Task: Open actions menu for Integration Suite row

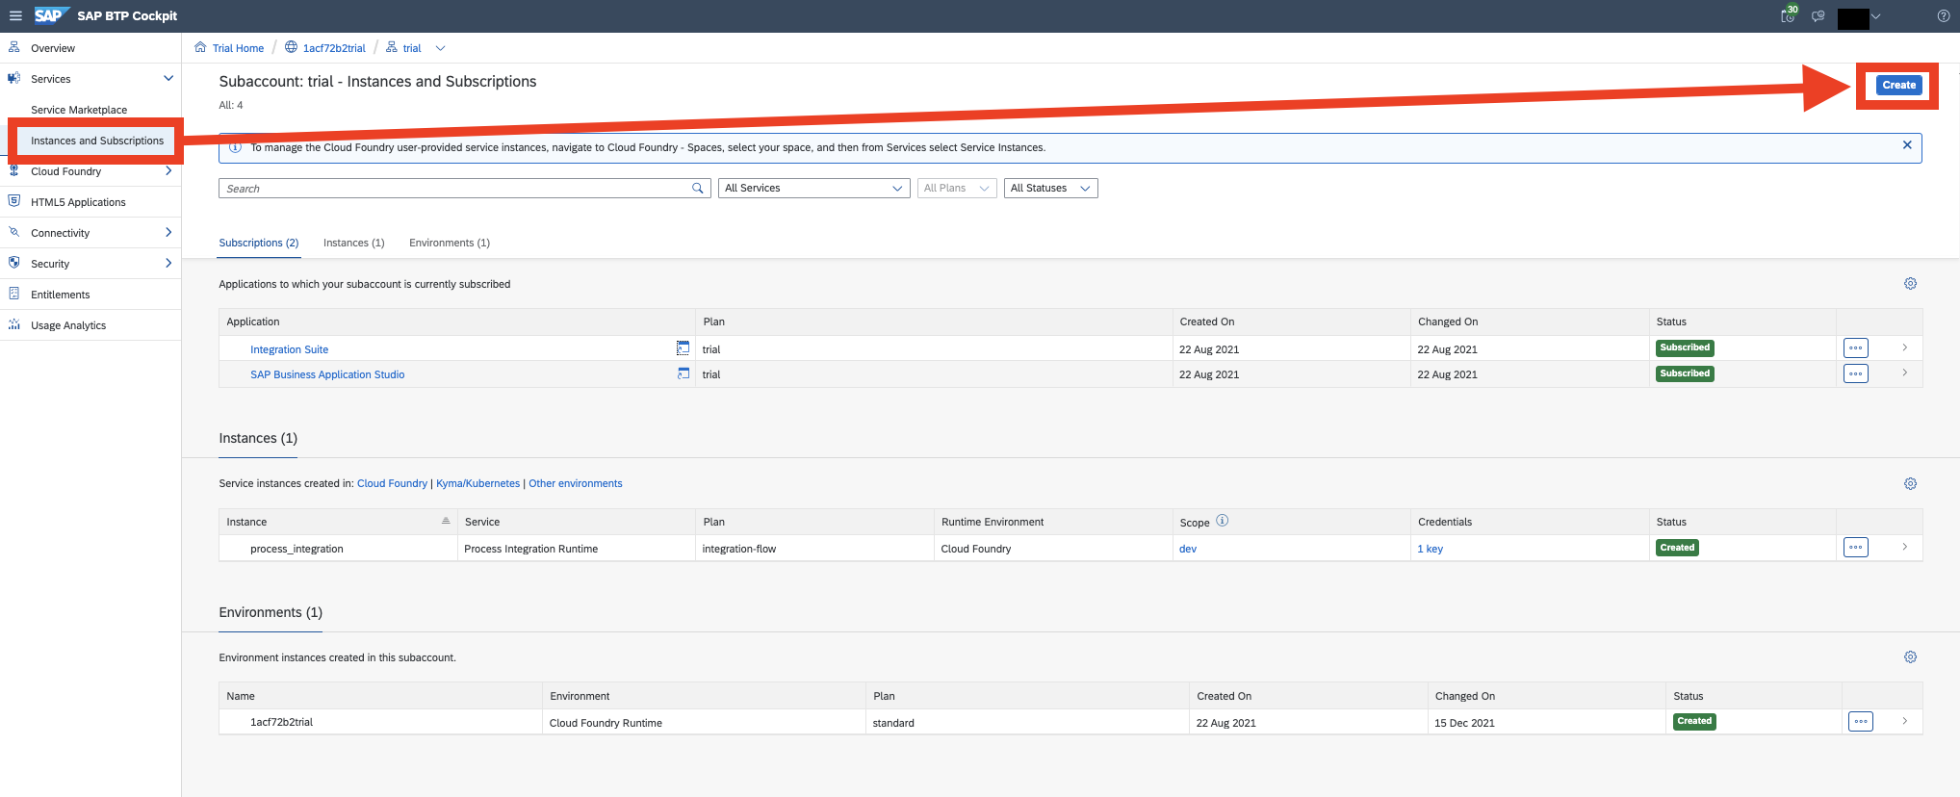Action: (x=1855, y=348)
